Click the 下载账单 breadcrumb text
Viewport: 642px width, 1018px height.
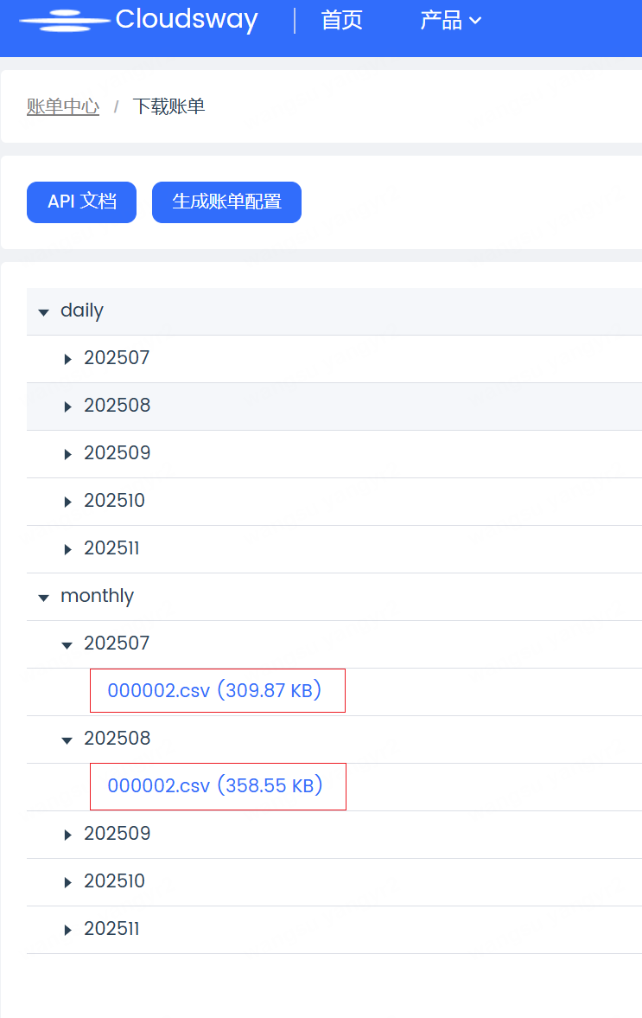tap(168, 106)
